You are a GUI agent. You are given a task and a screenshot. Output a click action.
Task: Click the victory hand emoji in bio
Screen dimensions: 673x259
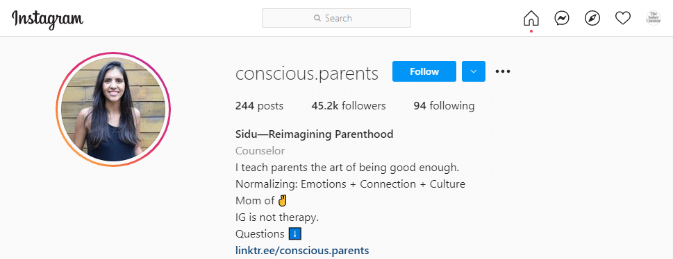pyautogui.click(x=282, y=200)
